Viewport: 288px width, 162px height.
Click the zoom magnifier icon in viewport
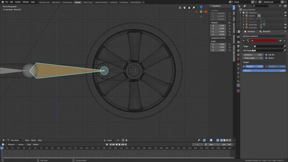[x=193, y=8]
